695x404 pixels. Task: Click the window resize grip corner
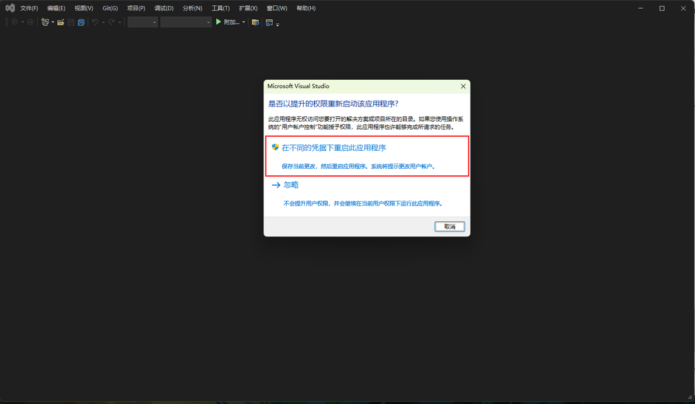coord(690,398)
